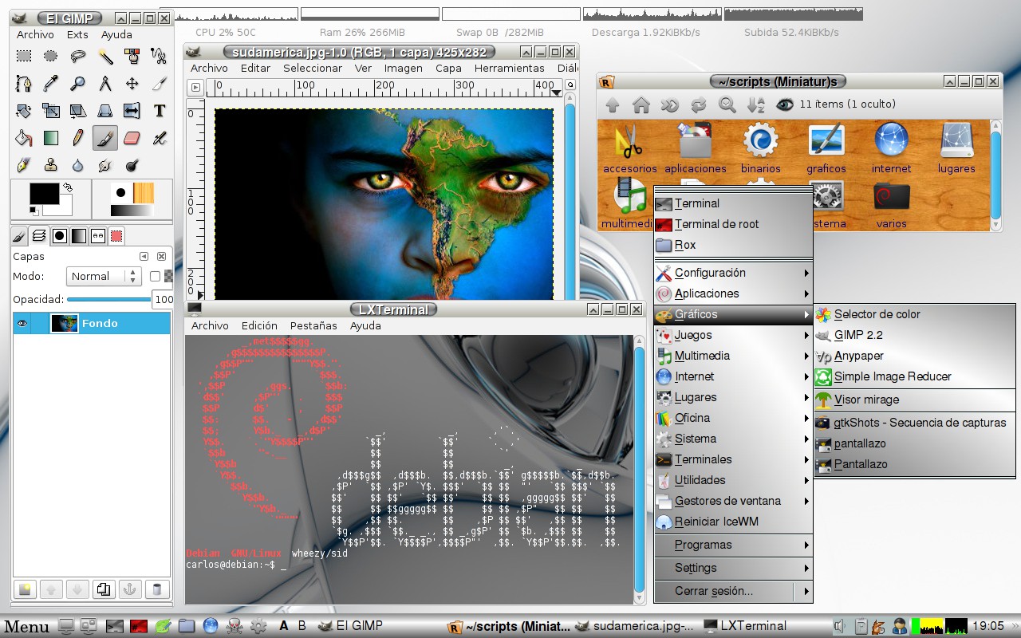Toggle hidden files eye in ROX toolbar
The width and height of the screenshot is (1021, 638).
coord(785,104)
